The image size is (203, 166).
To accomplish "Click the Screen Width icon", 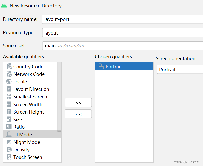I will point(9,104).
